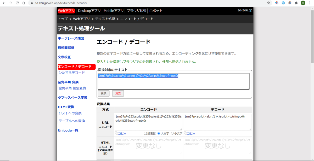Open キーフレーズ抽出 in sidebar

pos(71,38)
